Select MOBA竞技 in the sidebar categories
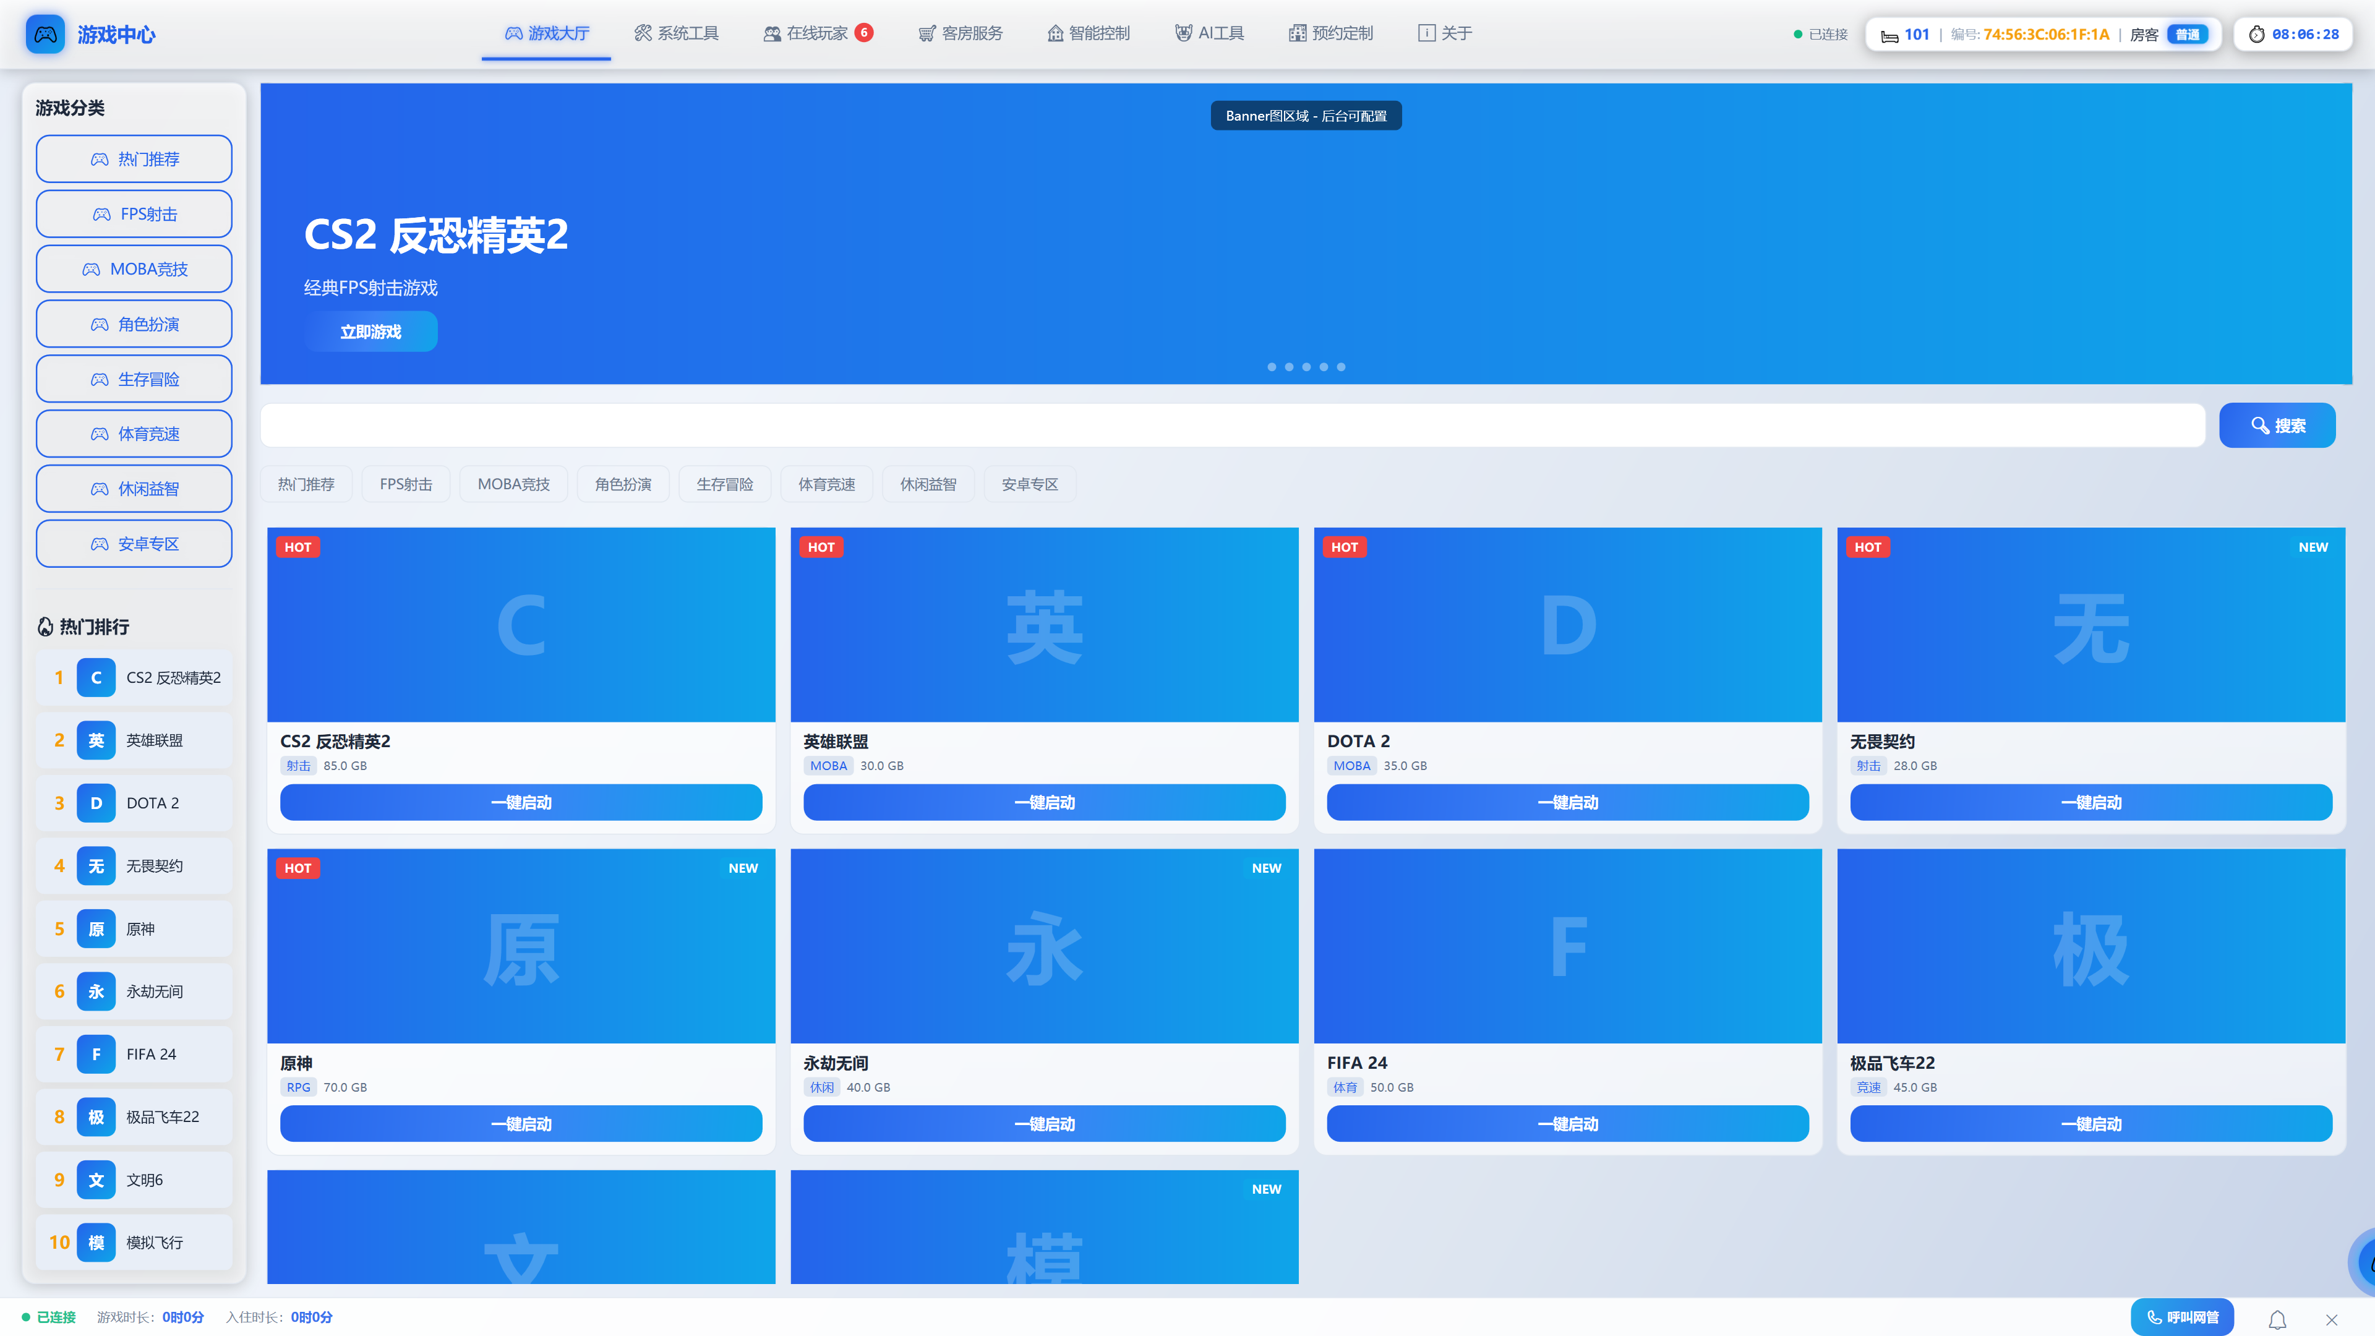Image resolution: width=2375 pixels, height=1336 pixels. click(x=134, y=269)
